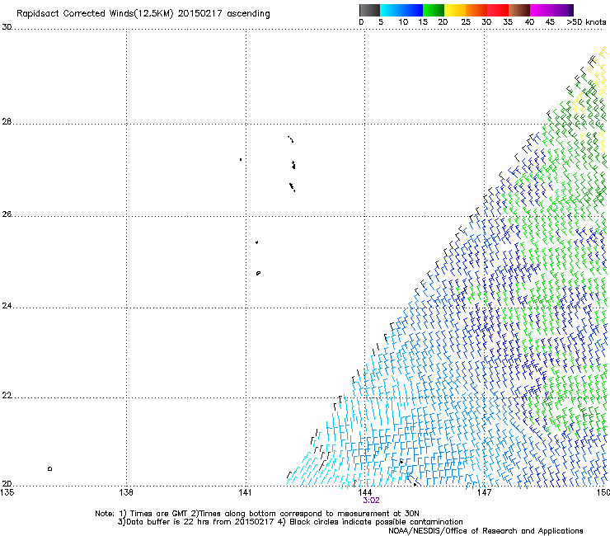Click the latitude 24 axis label
The image size is (610, 536).
(7, 306)
